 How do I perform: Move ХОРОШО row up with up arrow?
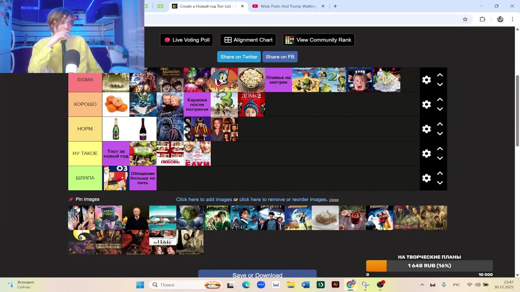(x=440, y=100)
